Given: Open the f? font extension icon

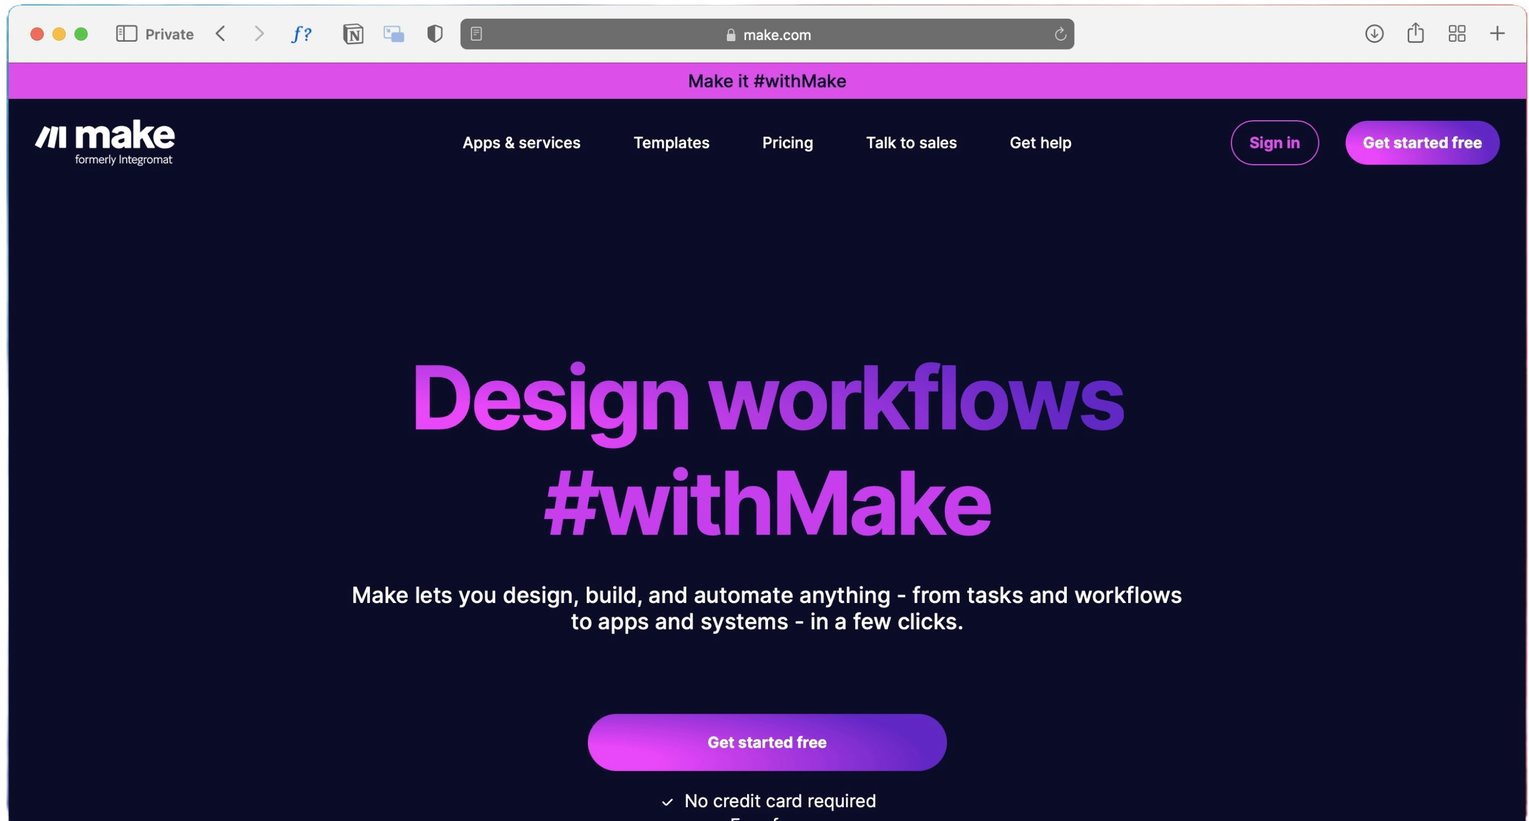Looking at the screenshot, I should [x=301, y=34].
